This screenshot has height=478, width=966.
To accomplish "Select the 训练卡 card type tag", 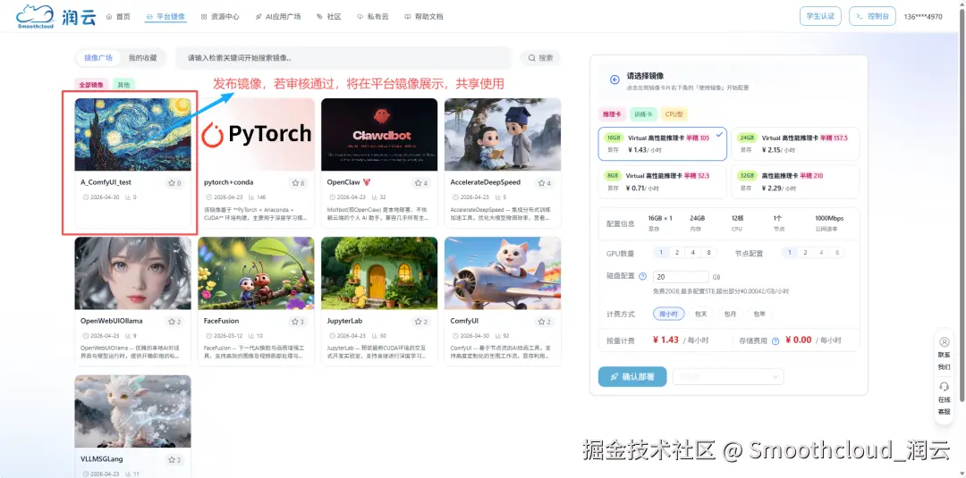I will point(643,113).
